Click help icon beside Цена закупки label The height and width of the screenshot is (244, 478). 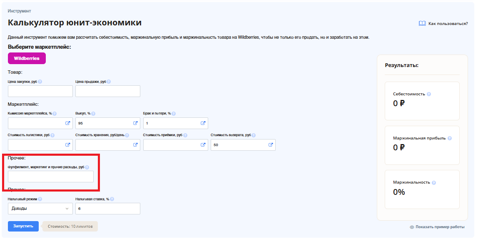point(40,82)
